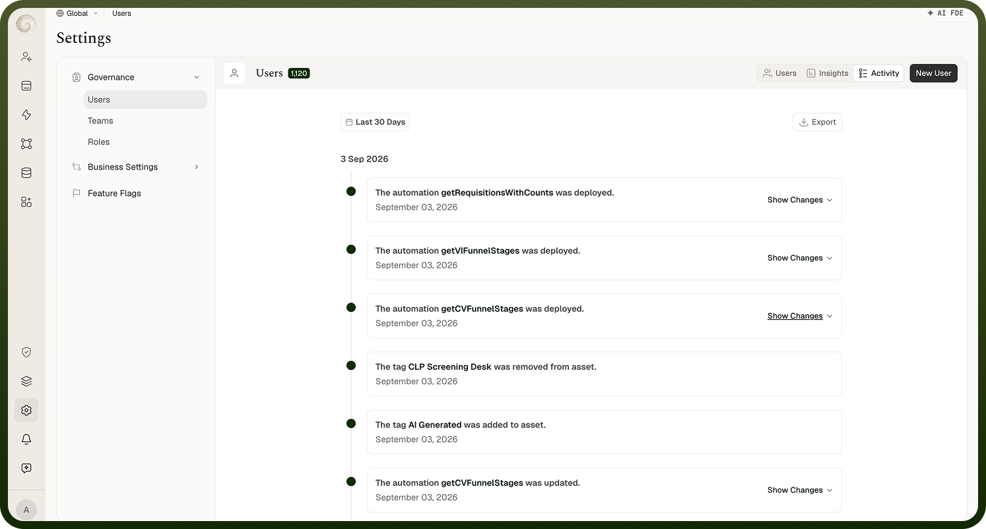Open the workflow nodes sidebar icon

click(x=26, y=144)
